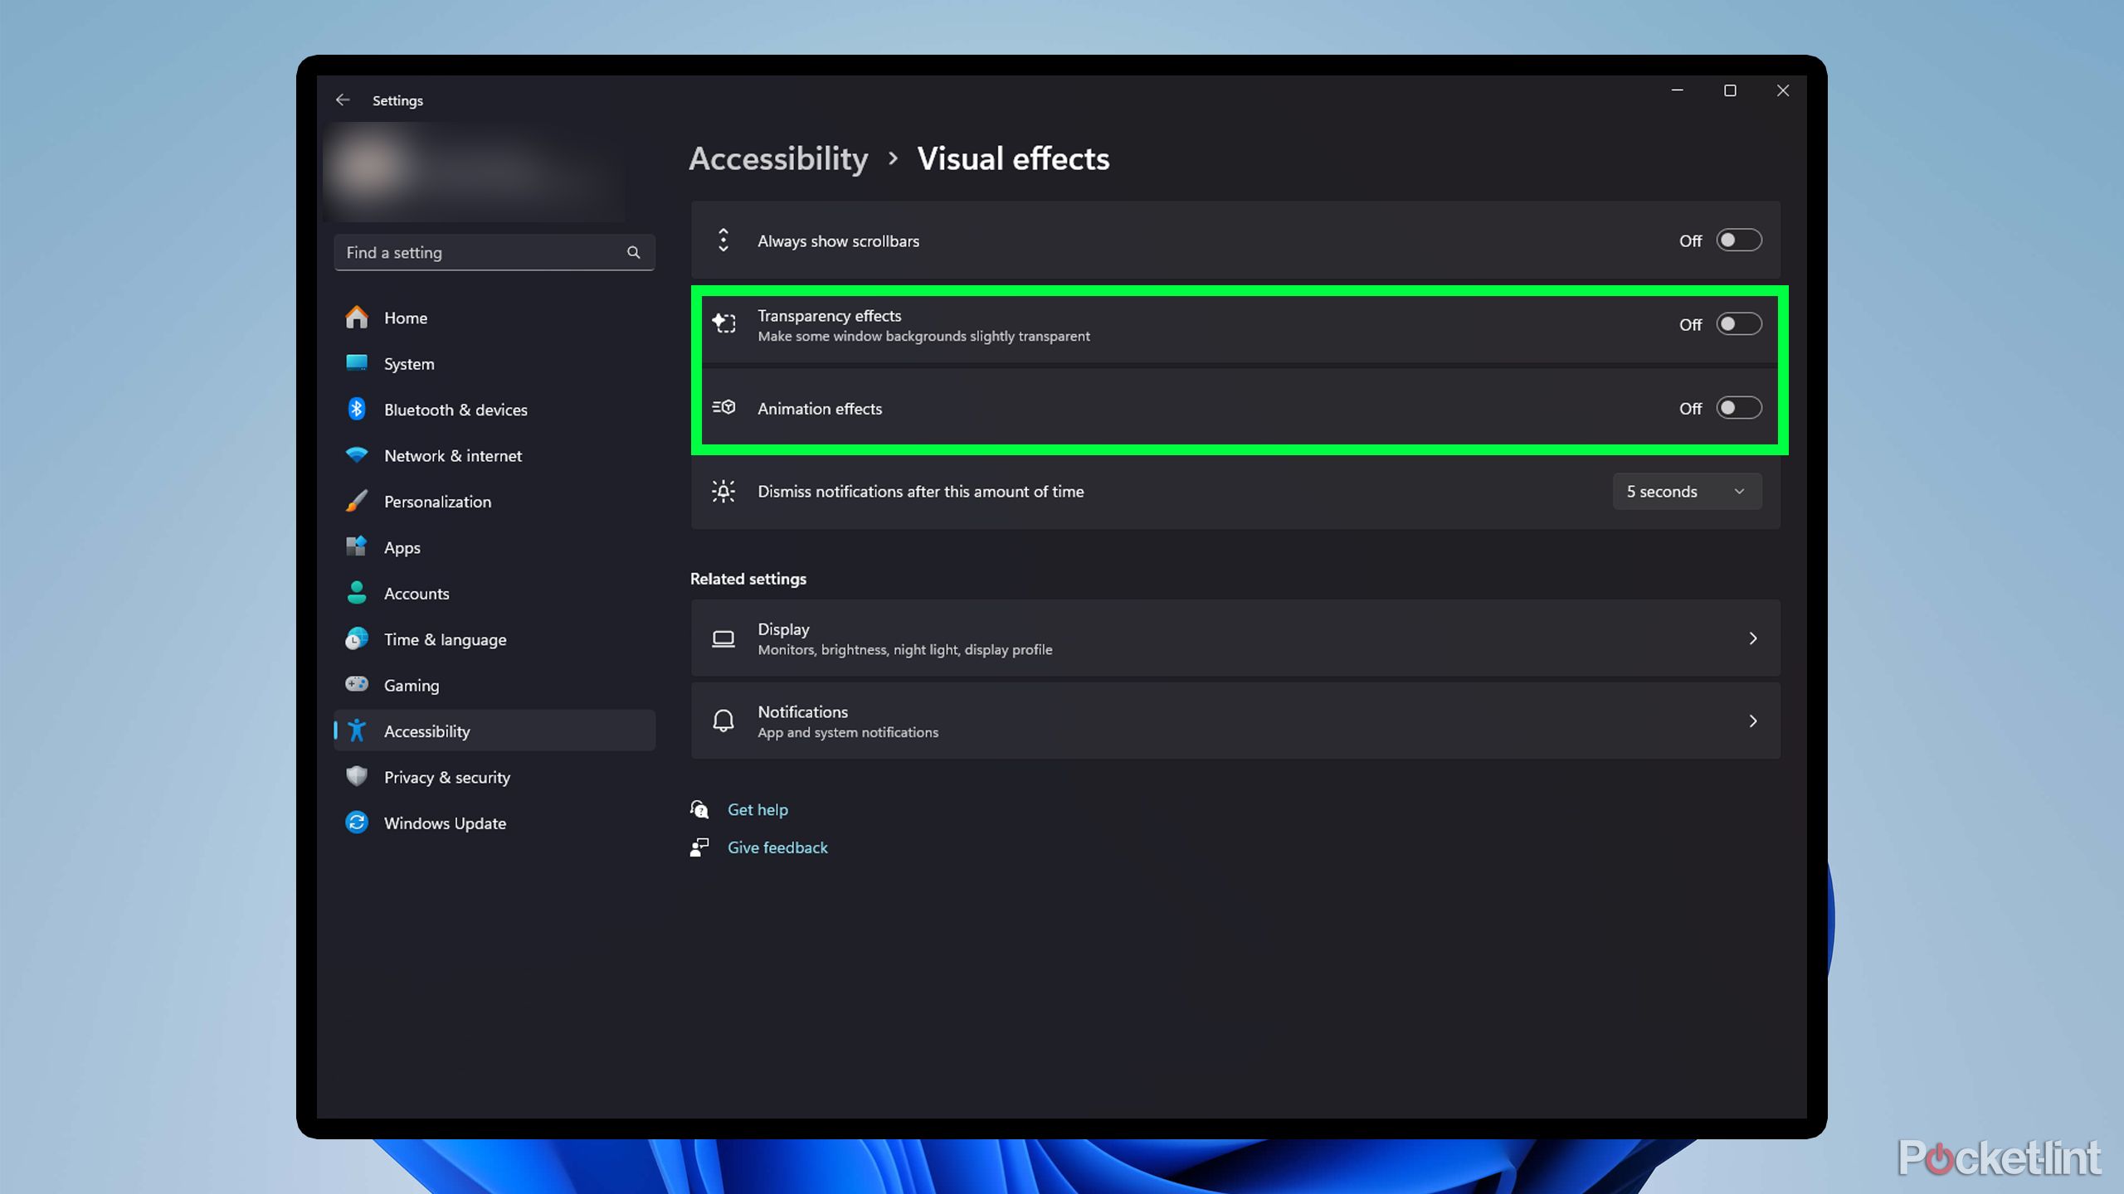Expand Display chevron arrow

tap(1752, 638)
